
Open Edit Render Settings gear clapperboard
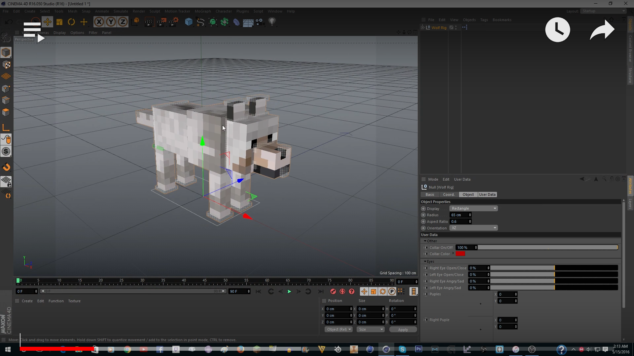click(174, 22)
